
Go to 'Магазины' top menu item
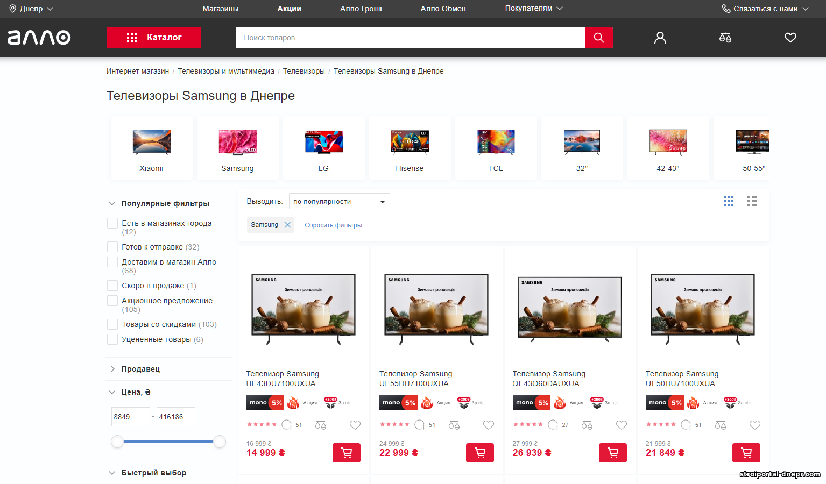(x=220, y=9)
